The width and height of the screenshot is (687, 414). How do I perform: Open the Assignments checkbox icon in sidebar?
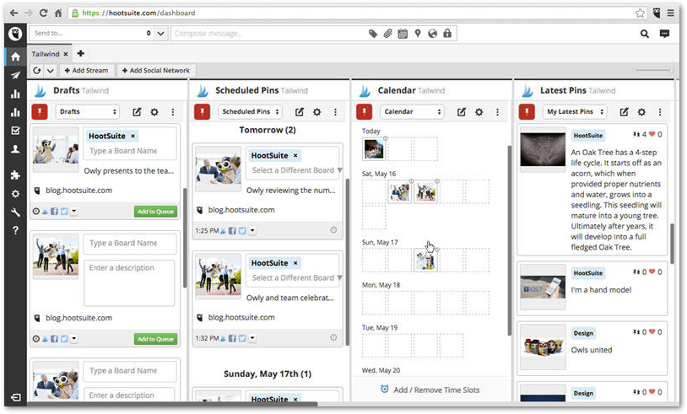coord(15,131)
